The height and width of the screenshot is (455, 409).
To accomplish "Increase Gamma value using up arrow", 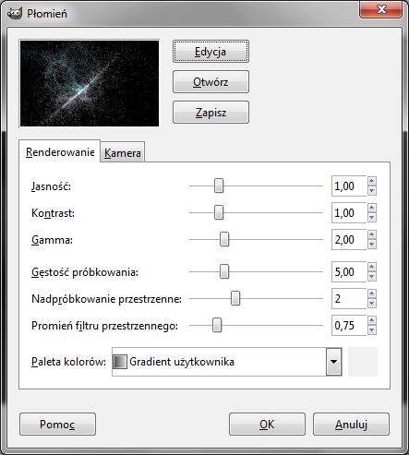I will (372, 235).
